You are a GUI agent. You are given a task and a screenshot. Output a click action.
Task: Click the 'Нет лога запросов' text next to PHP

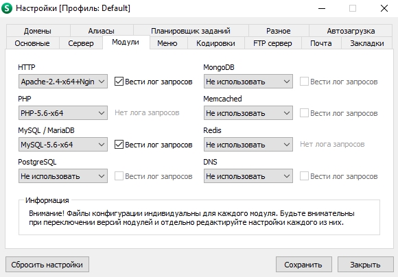point(147,112)
